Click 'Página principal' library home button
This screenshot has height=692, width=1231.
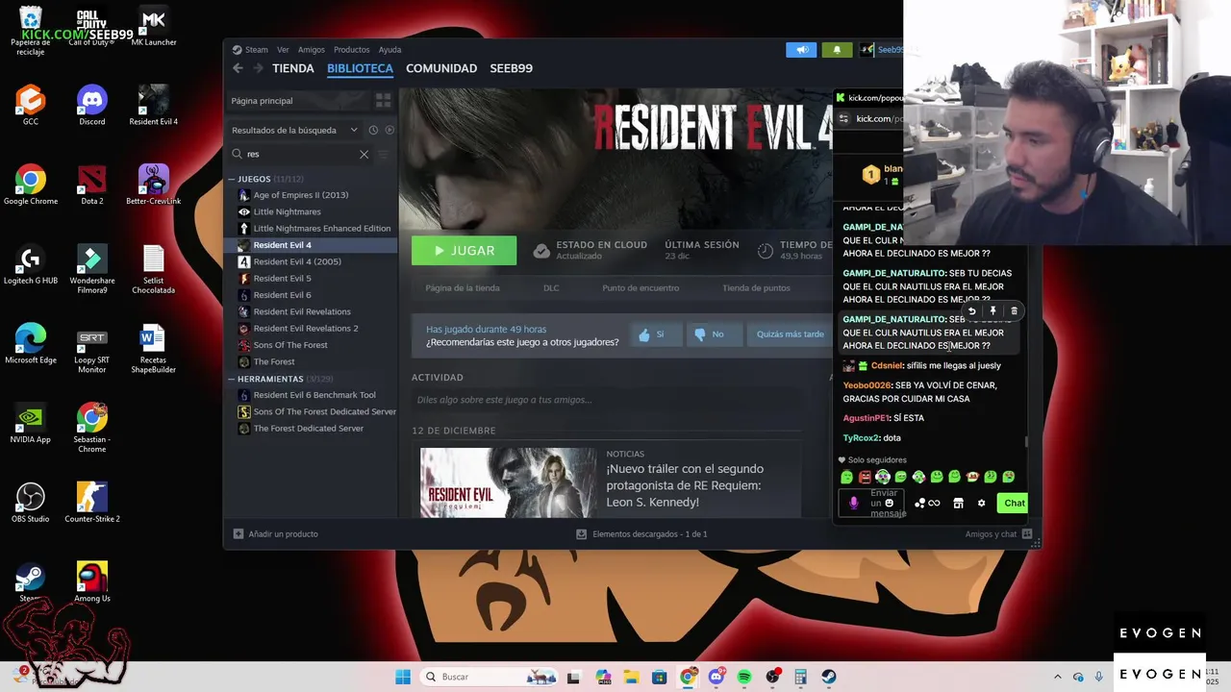pos(299,100)
